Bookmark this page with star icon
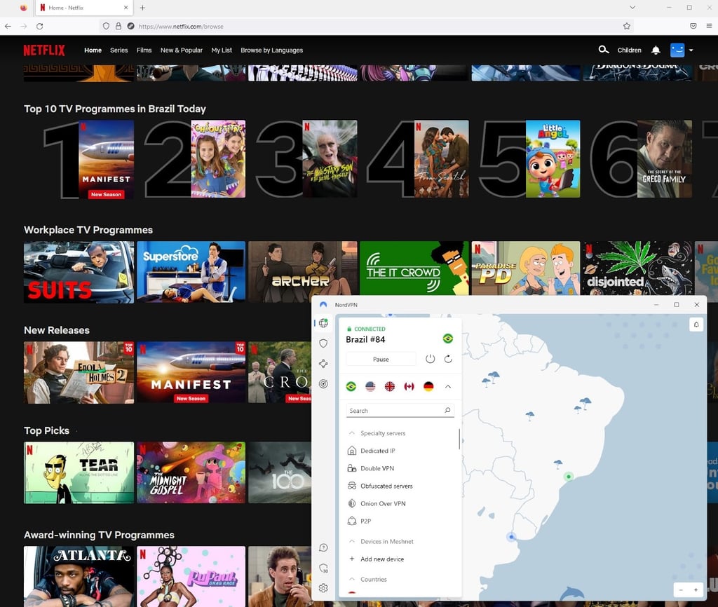The image size is (718, 607). pos(627,26)
